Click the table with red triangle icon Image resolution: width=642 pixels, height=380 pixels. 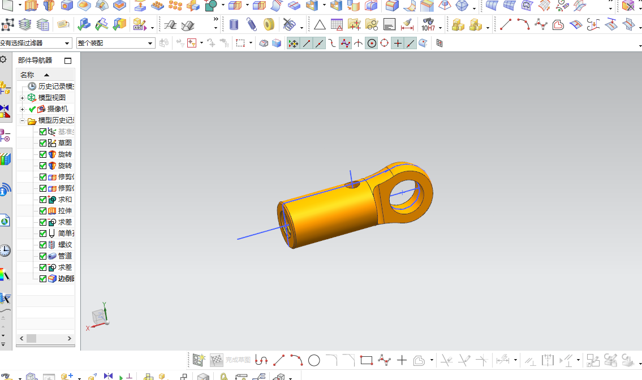click(x=337, y=25)
